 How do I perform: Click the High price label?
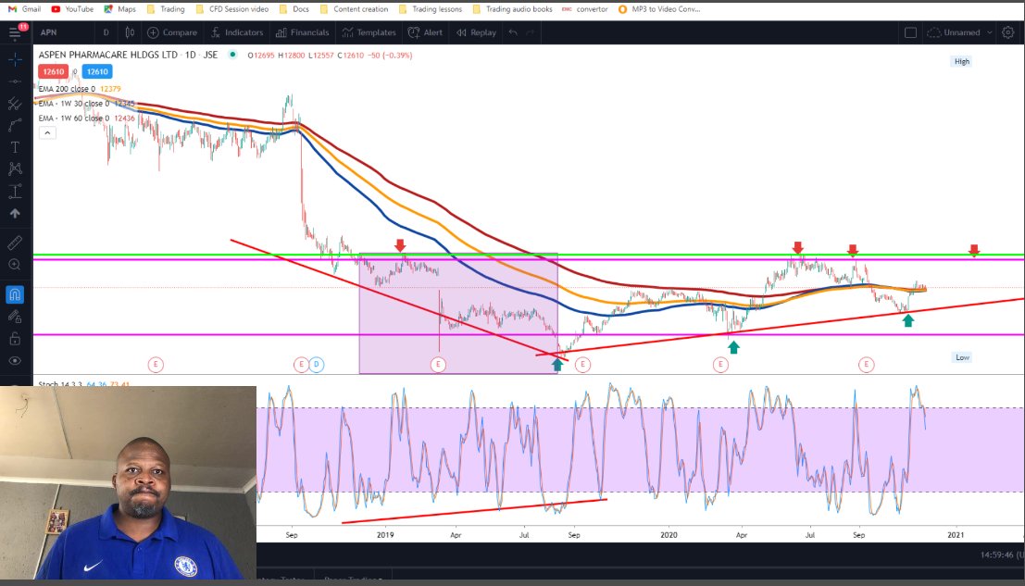pyautogui.click(x=962, y=61)
